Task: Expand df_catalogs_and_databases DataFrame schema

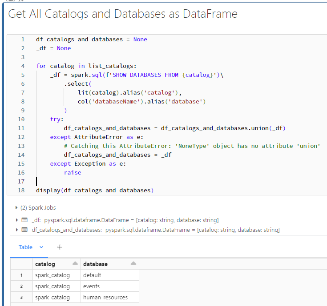Action: pos(17,230)
